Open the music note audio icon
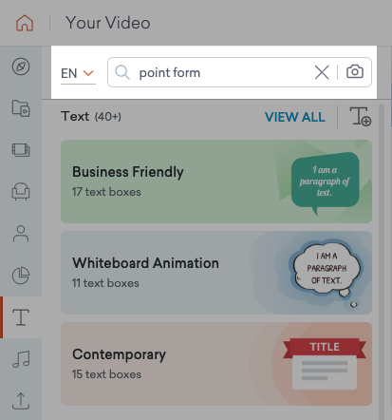Screen dimensions: 392x420 click(x=21, y=359)
